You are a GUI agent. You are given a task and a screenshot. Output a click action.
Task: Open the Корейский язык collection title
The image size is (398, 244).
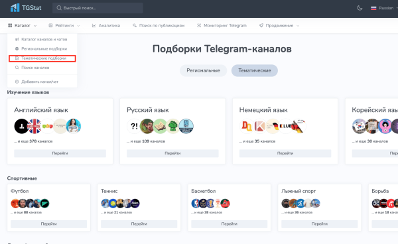[x=375, y=110]
